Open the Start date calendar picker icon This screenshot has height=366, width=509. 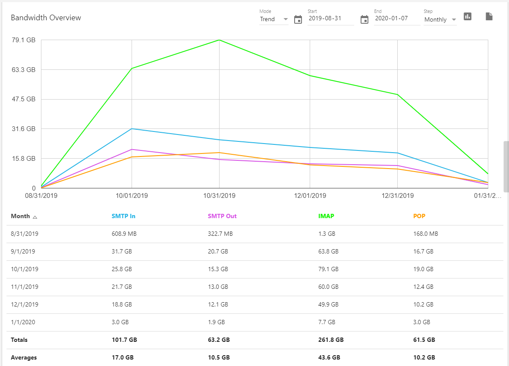[298, 19]
